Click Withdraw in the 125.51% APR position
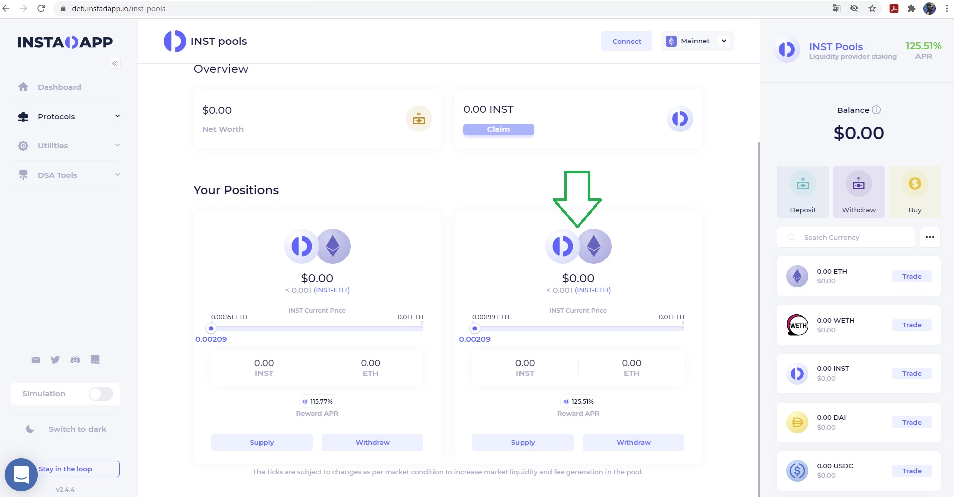This screenshot has width=954, height=497. tap(634, 442)
